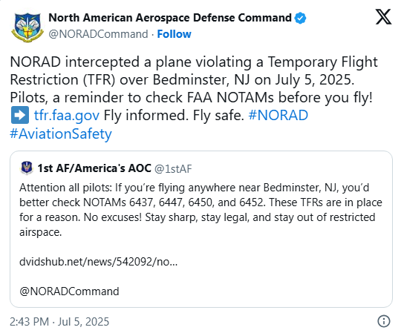Open the 2:43 PM Jul 5, 2025 timestamp
401x333 pixels.
click(x=59, y=322)
